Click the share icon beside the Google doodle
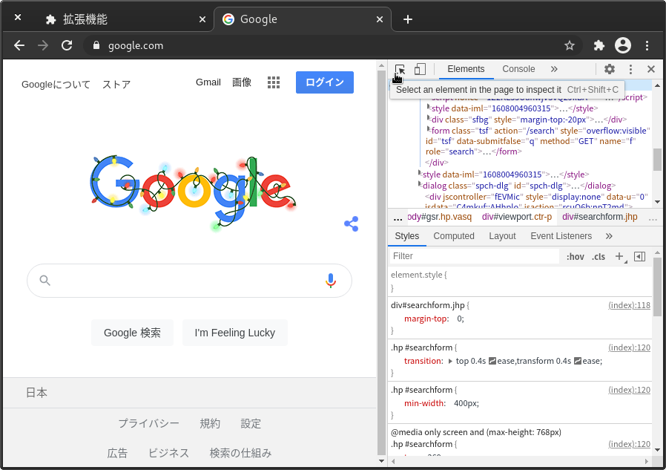This screenshot has height=470, width=666. click(x=351, y=223)
